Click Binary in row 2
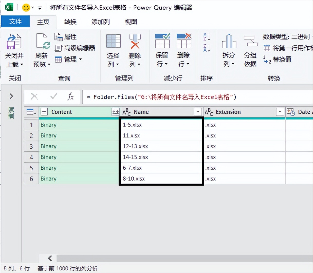Image resolution: width=313 pixels, height=273 pixels. pos(49,135)
